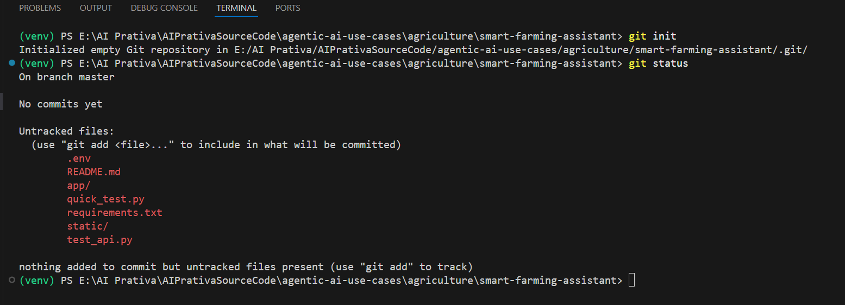This screenshot has height=305, width=845.
Task: Click the blue dot beside git status command
Action: pyautogui.click(x=12, y=63)
